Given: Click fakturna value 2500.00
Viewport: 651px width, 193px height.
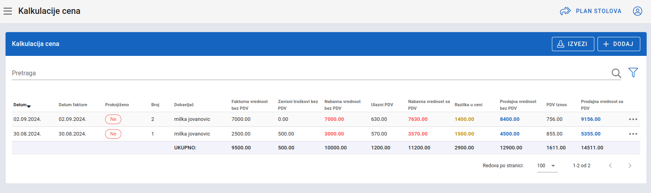Looking at the screenshot, I should 241,134.
